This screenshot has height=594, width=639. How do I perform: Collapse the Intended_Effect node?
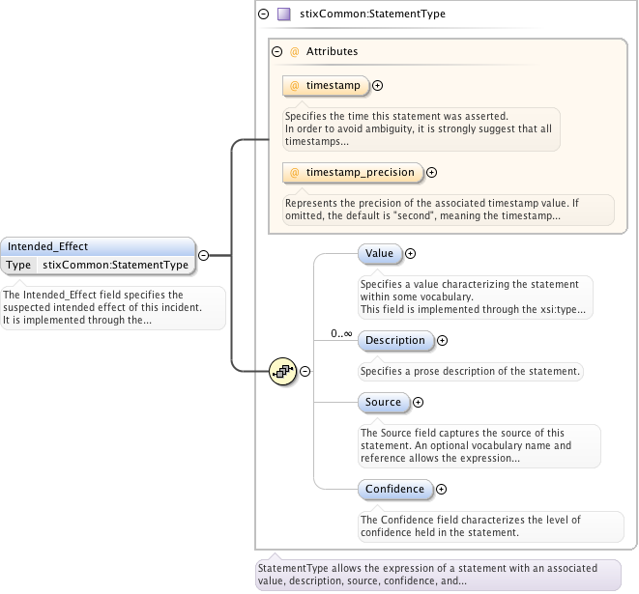(203, 256)
